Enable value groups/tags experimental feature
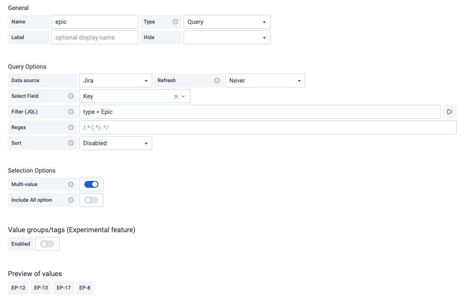Image resolution: width=475 pixels, height=300 pixels. tap(47, 244)
